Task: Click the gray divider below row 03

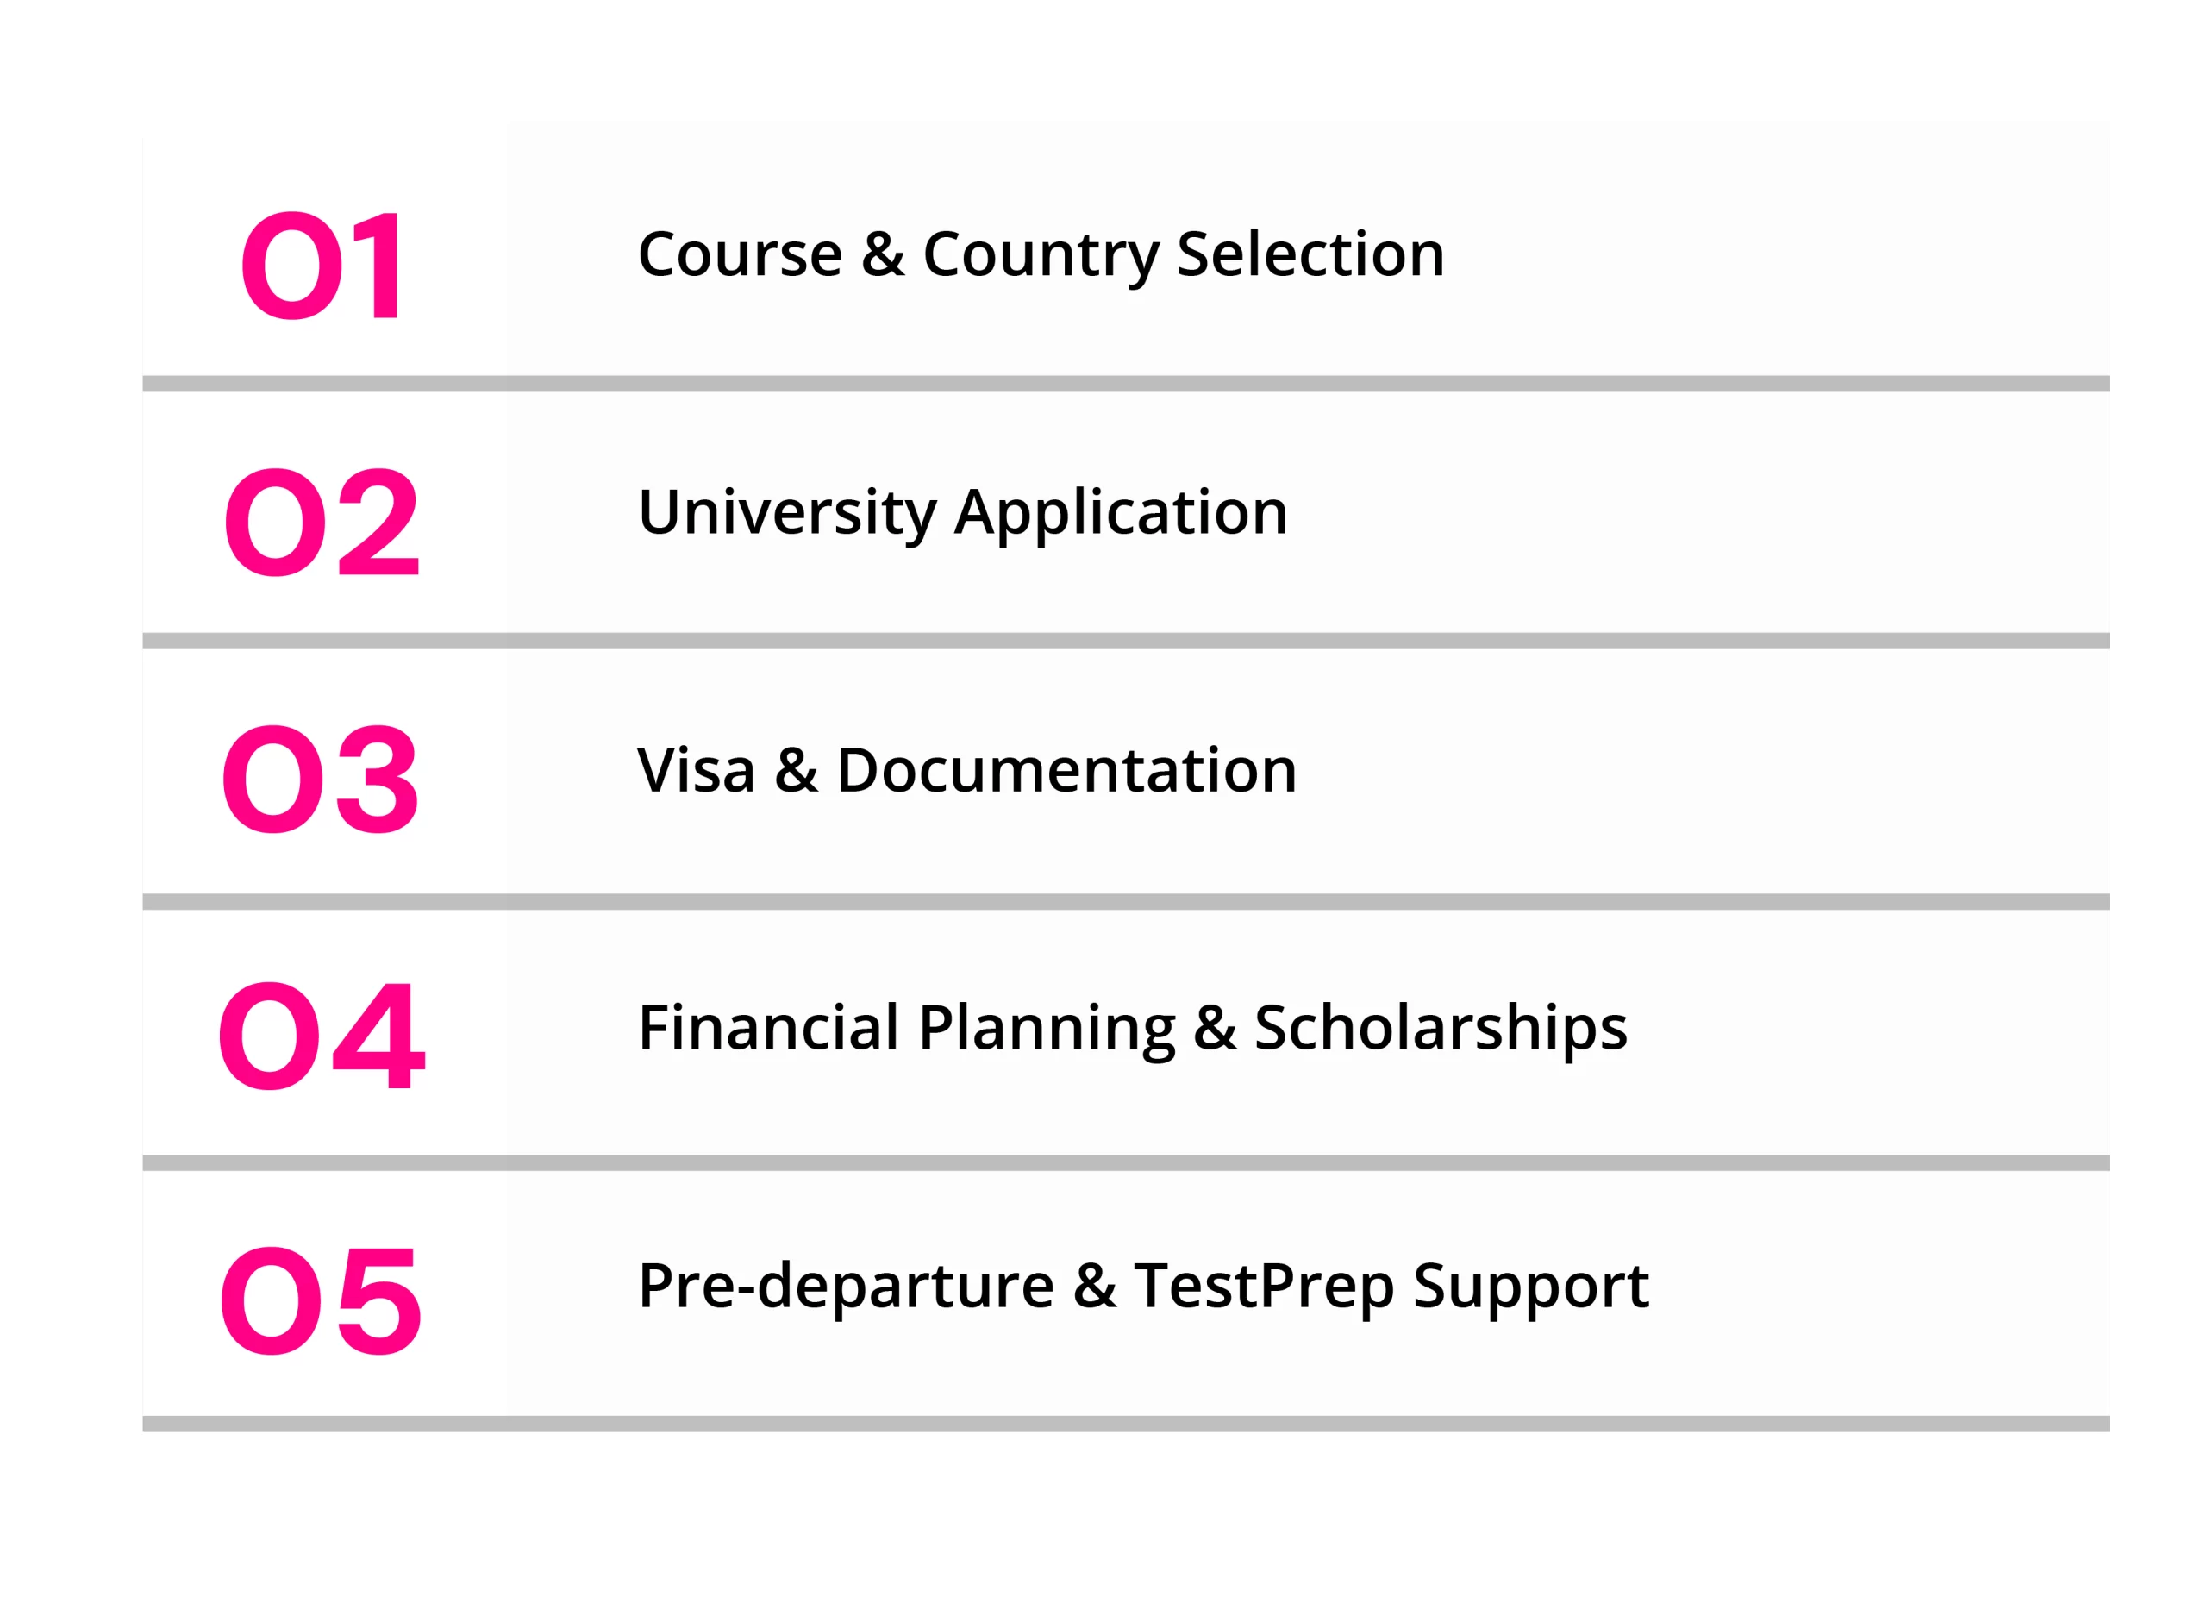Action: coord(1126,902)
